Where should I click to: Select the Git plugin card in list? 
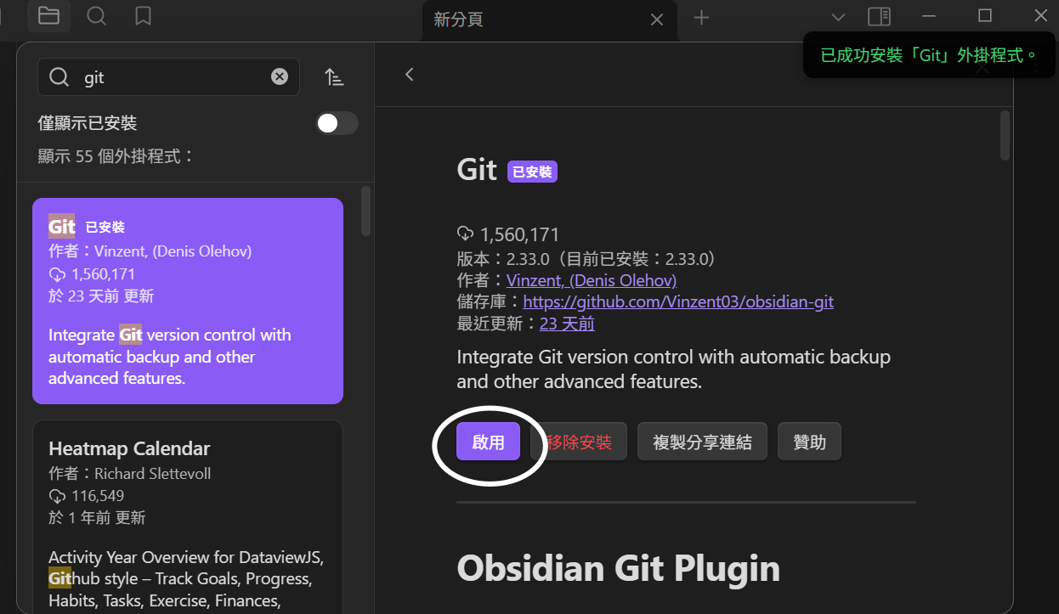(x=188, y=301)
